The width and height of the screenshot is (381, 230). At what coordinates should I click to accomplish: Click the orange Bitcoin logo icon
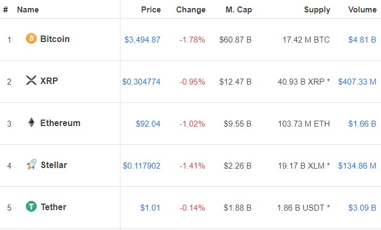click(x=31, y=38)
